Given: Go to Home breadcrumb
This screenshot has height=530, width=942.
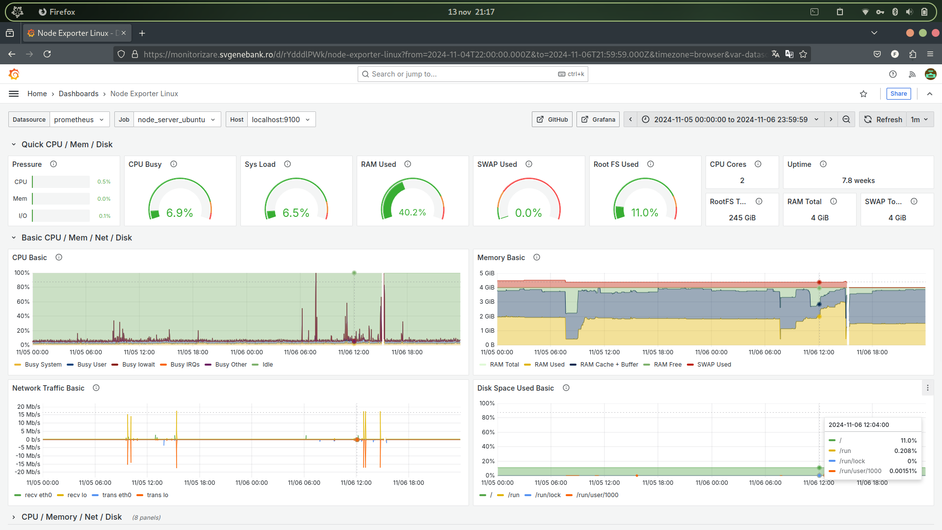Looking at the screenshot, I should pyautogui.click(x=37, y=94).
